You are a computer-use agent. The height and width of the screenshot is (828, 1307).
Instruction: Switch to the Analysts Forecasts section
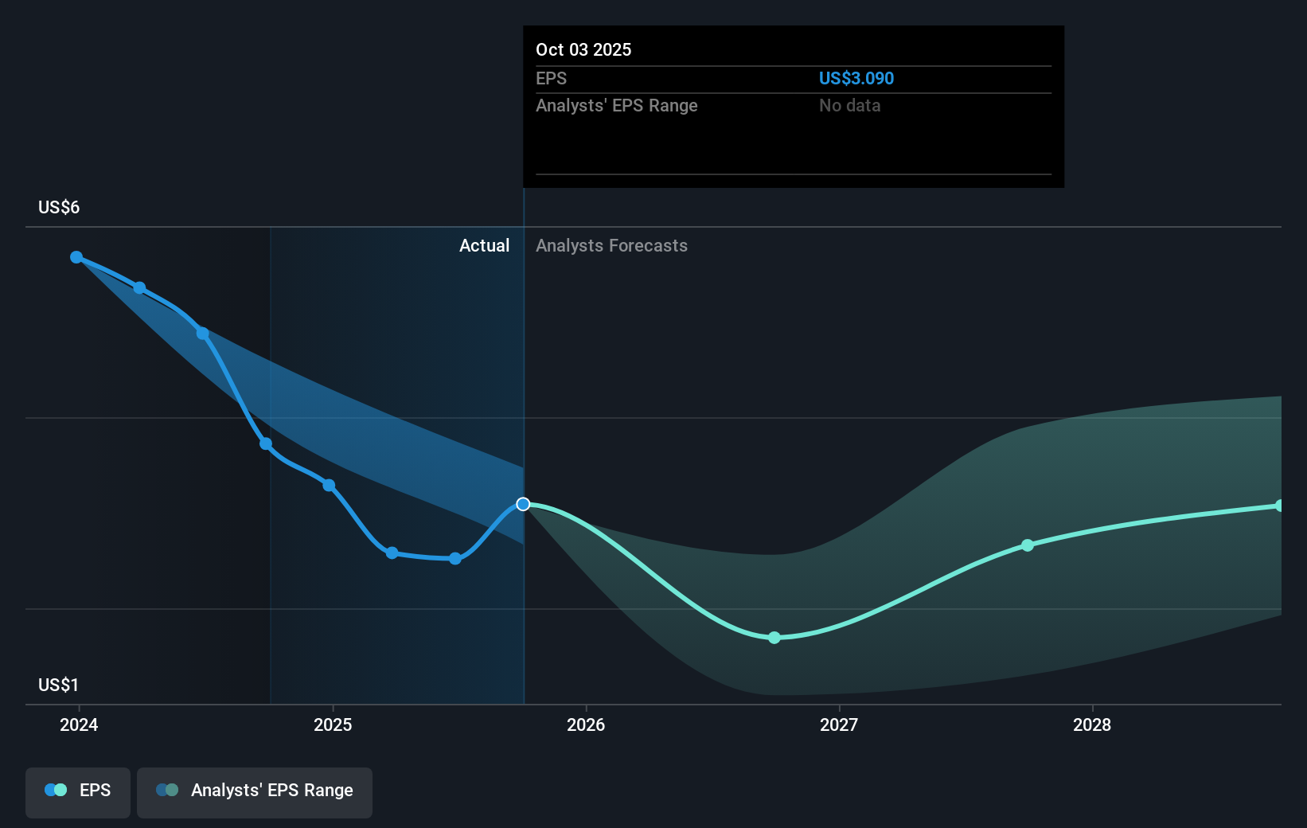611,245
